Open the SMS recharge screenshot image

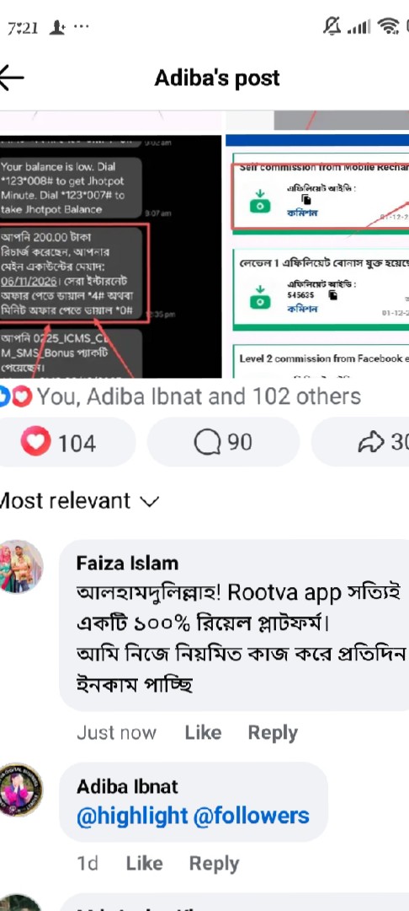(x=110, y=256)
